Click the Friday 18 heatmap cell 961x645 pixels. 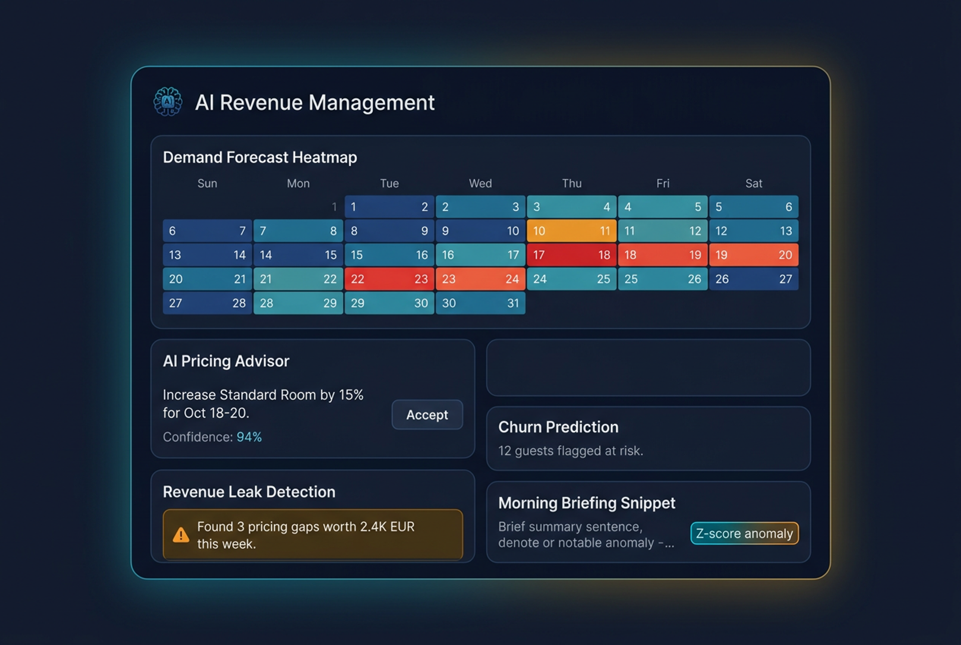[662, 255]
